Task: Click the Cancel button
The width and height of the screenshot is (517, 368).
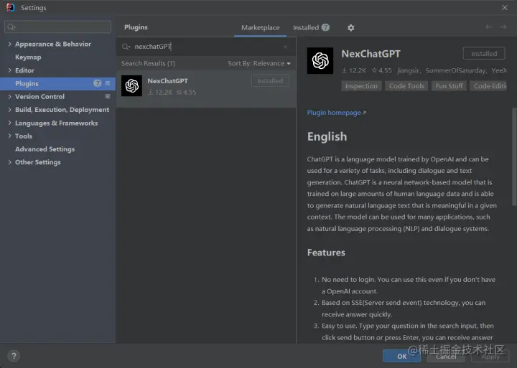Action: (446, 356)
